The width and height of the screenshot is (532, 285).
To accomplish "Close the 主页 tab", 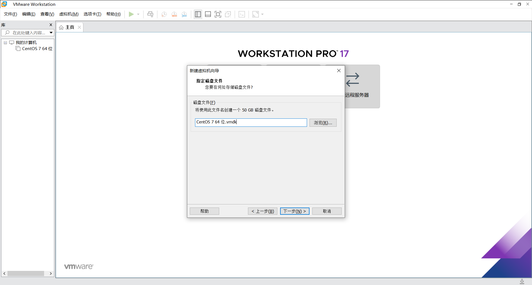I will click(79, 27).
